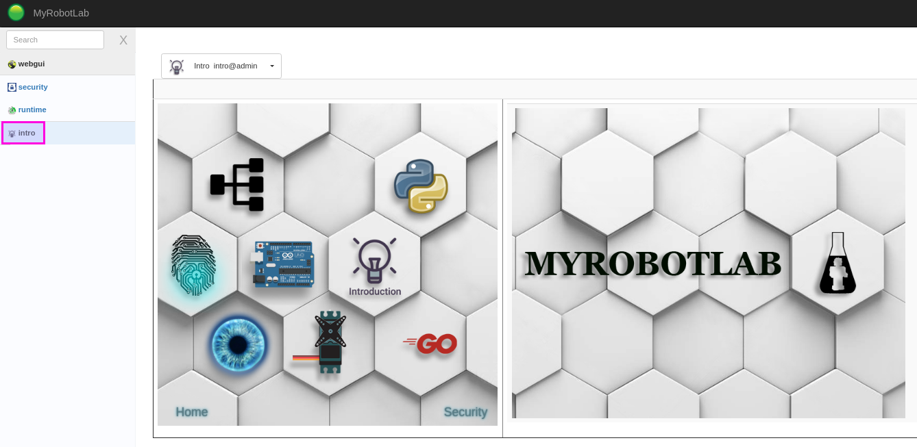Viewport: 917px width, 447px height.
Task: Clear search with the X button
Action: pos(123,40)
